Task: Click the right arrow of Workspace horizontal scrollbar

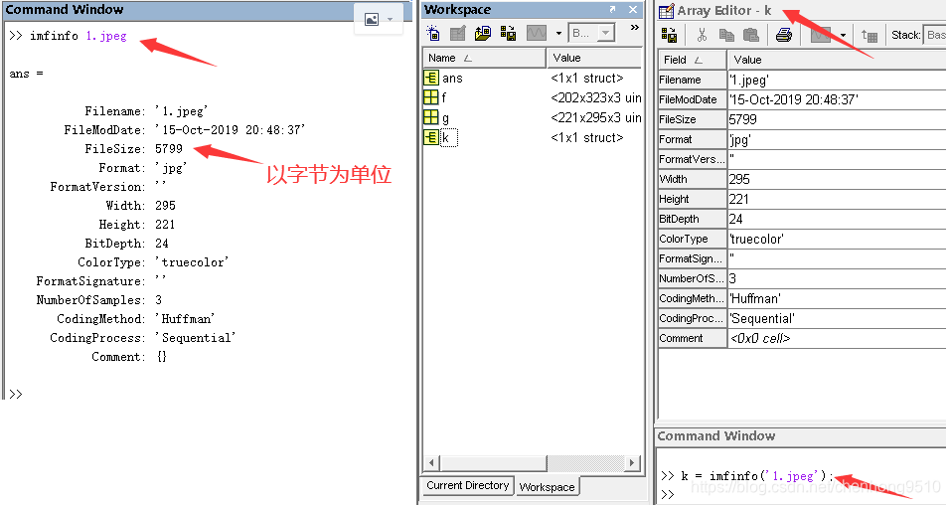Action: (x=632, y=463)
